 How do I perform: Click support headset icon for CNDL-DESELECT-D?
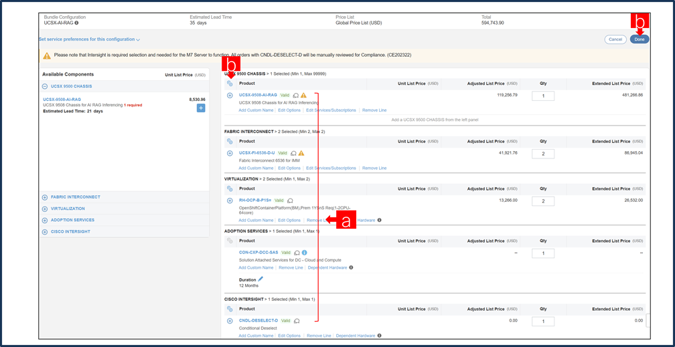[297, 321]
